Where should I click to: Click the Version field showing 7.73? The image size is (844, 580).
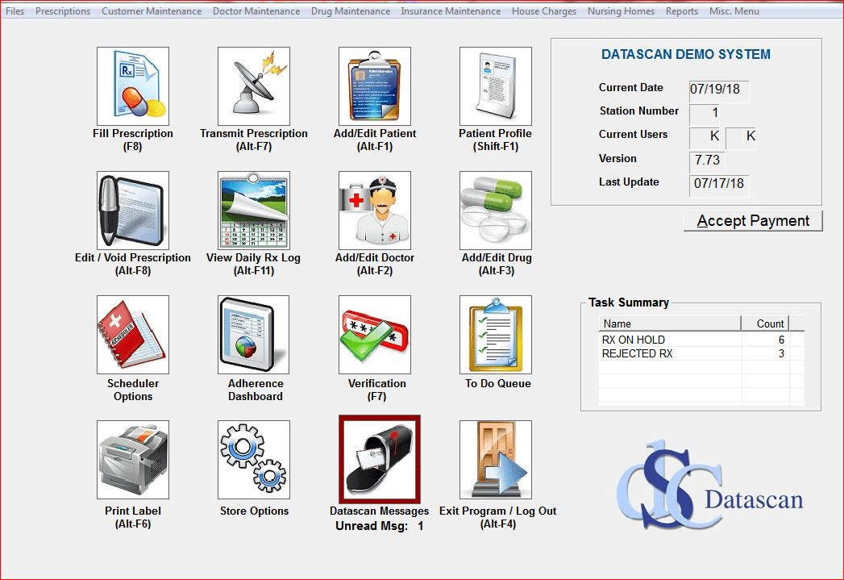click(707, 161)
